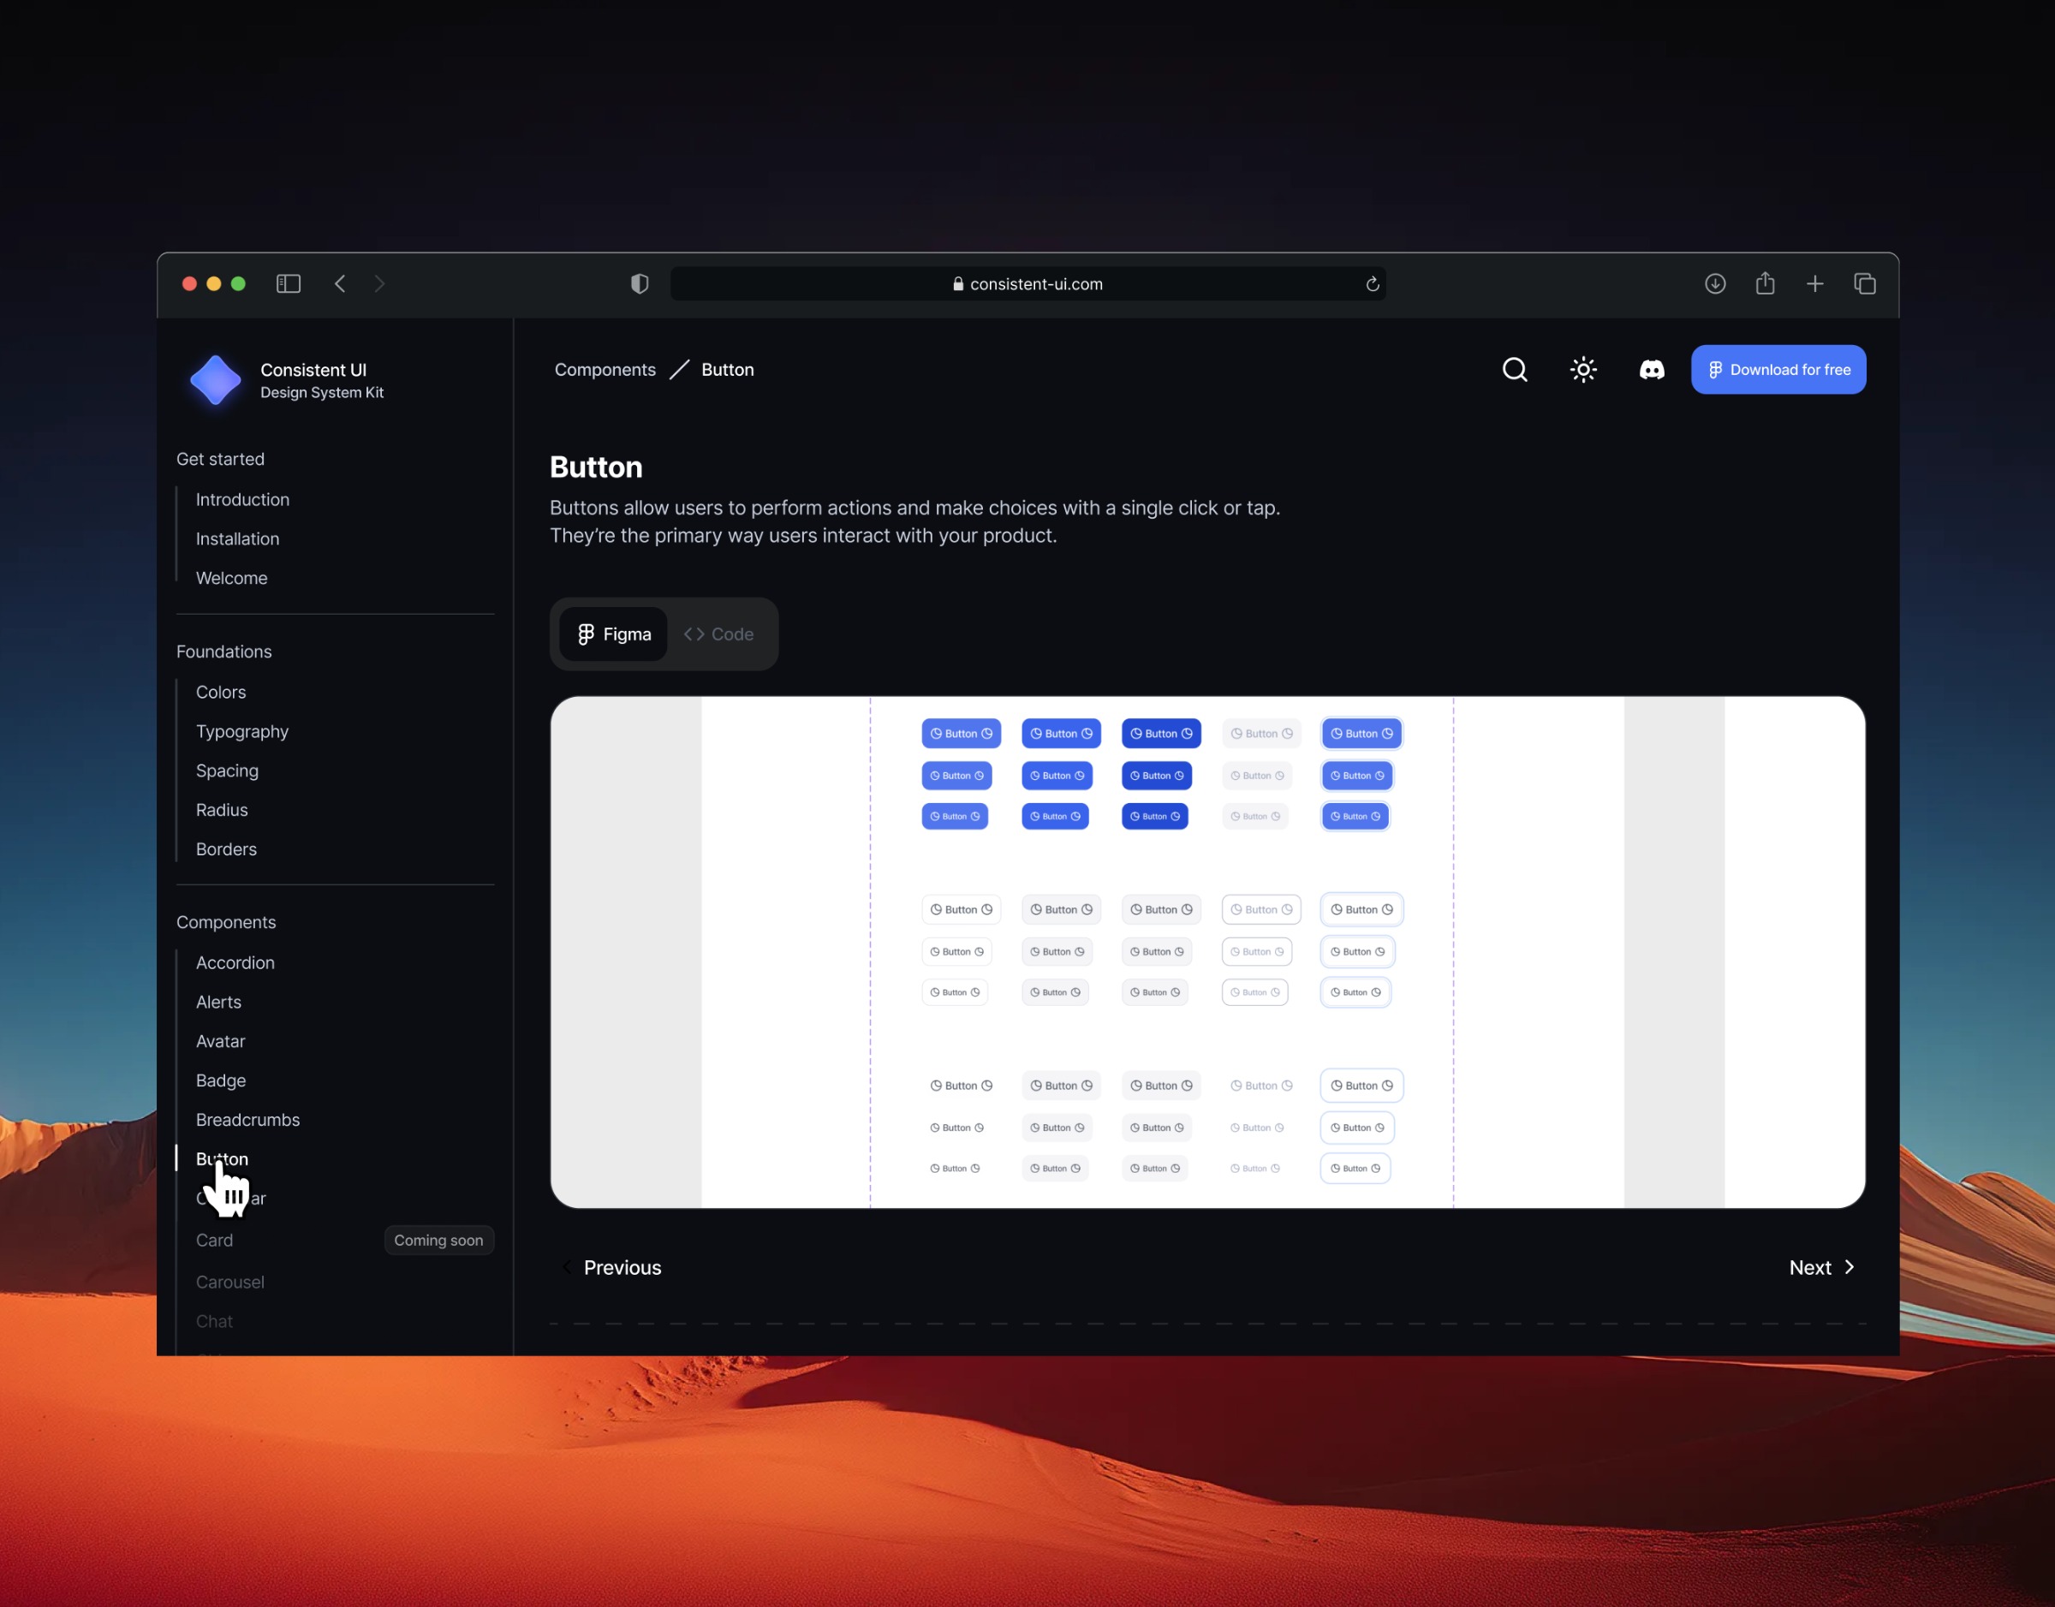
Task: Click Download for free button
Action: pos(1778,370)
